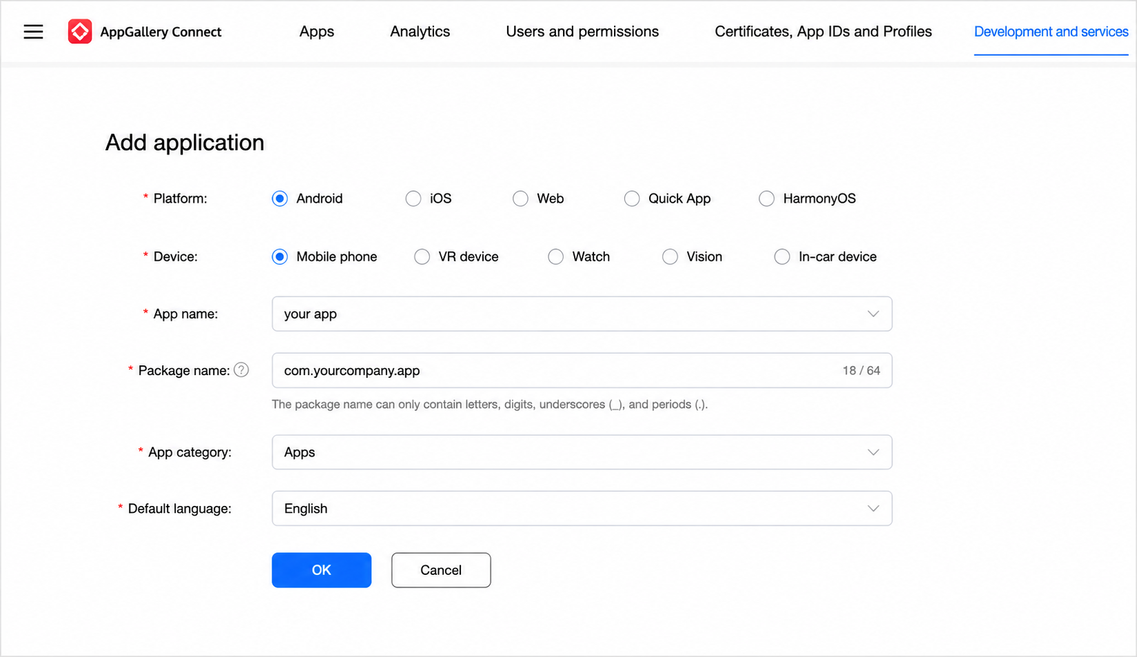This screenshot has width=1137, height=657.
Task: Click the Platform field label
Action: coord(180,199)
